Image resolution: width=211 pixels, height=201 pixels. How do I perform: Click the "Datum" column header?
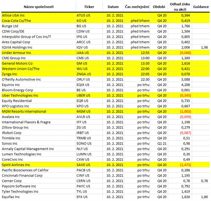[113, 7]
